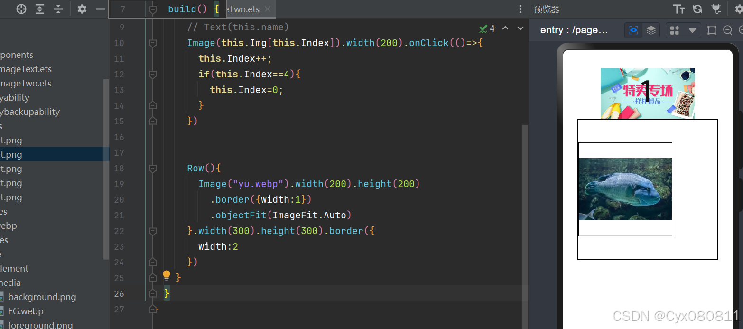This screenshot has height=329, width=743.
Task: Expand all nodes in project tree
Action: point(40,9)
